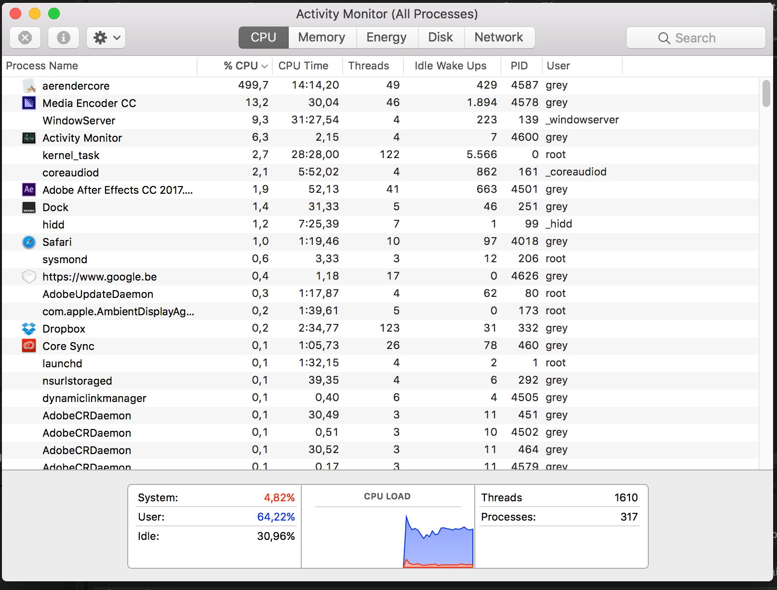Click the google.be shield icon
The width and height of the screenshot is (777, 590).
[x=29, y=277]
